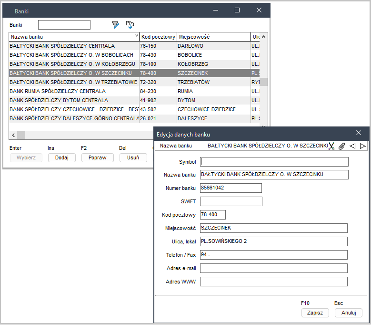Select highlighted row O. W SZCZECINKU
Image resolution: width=371 pixels, height=325 pixels.
pyautogui.click(x=134, y=73)
